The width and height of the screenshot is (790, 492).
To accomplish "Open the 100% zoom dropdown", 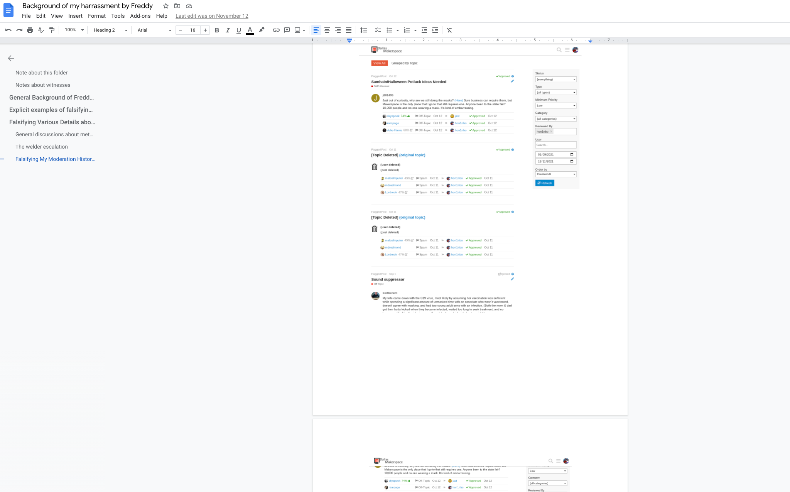I will [x=74, y=30].
